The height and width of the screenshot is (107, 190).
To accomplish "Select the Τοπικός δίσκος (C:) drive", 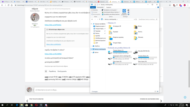I will coord(120,52).
